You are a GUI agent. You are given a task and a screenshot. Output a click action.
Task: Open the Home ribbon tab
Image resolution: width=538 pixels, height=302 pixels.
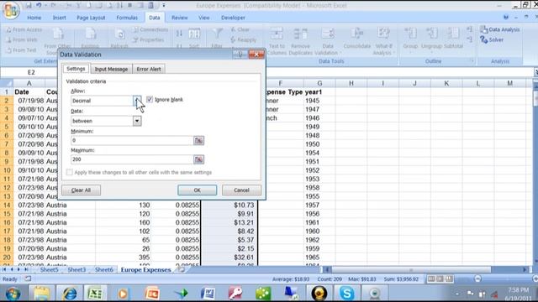pyautogui.click(x=34, y=18)
